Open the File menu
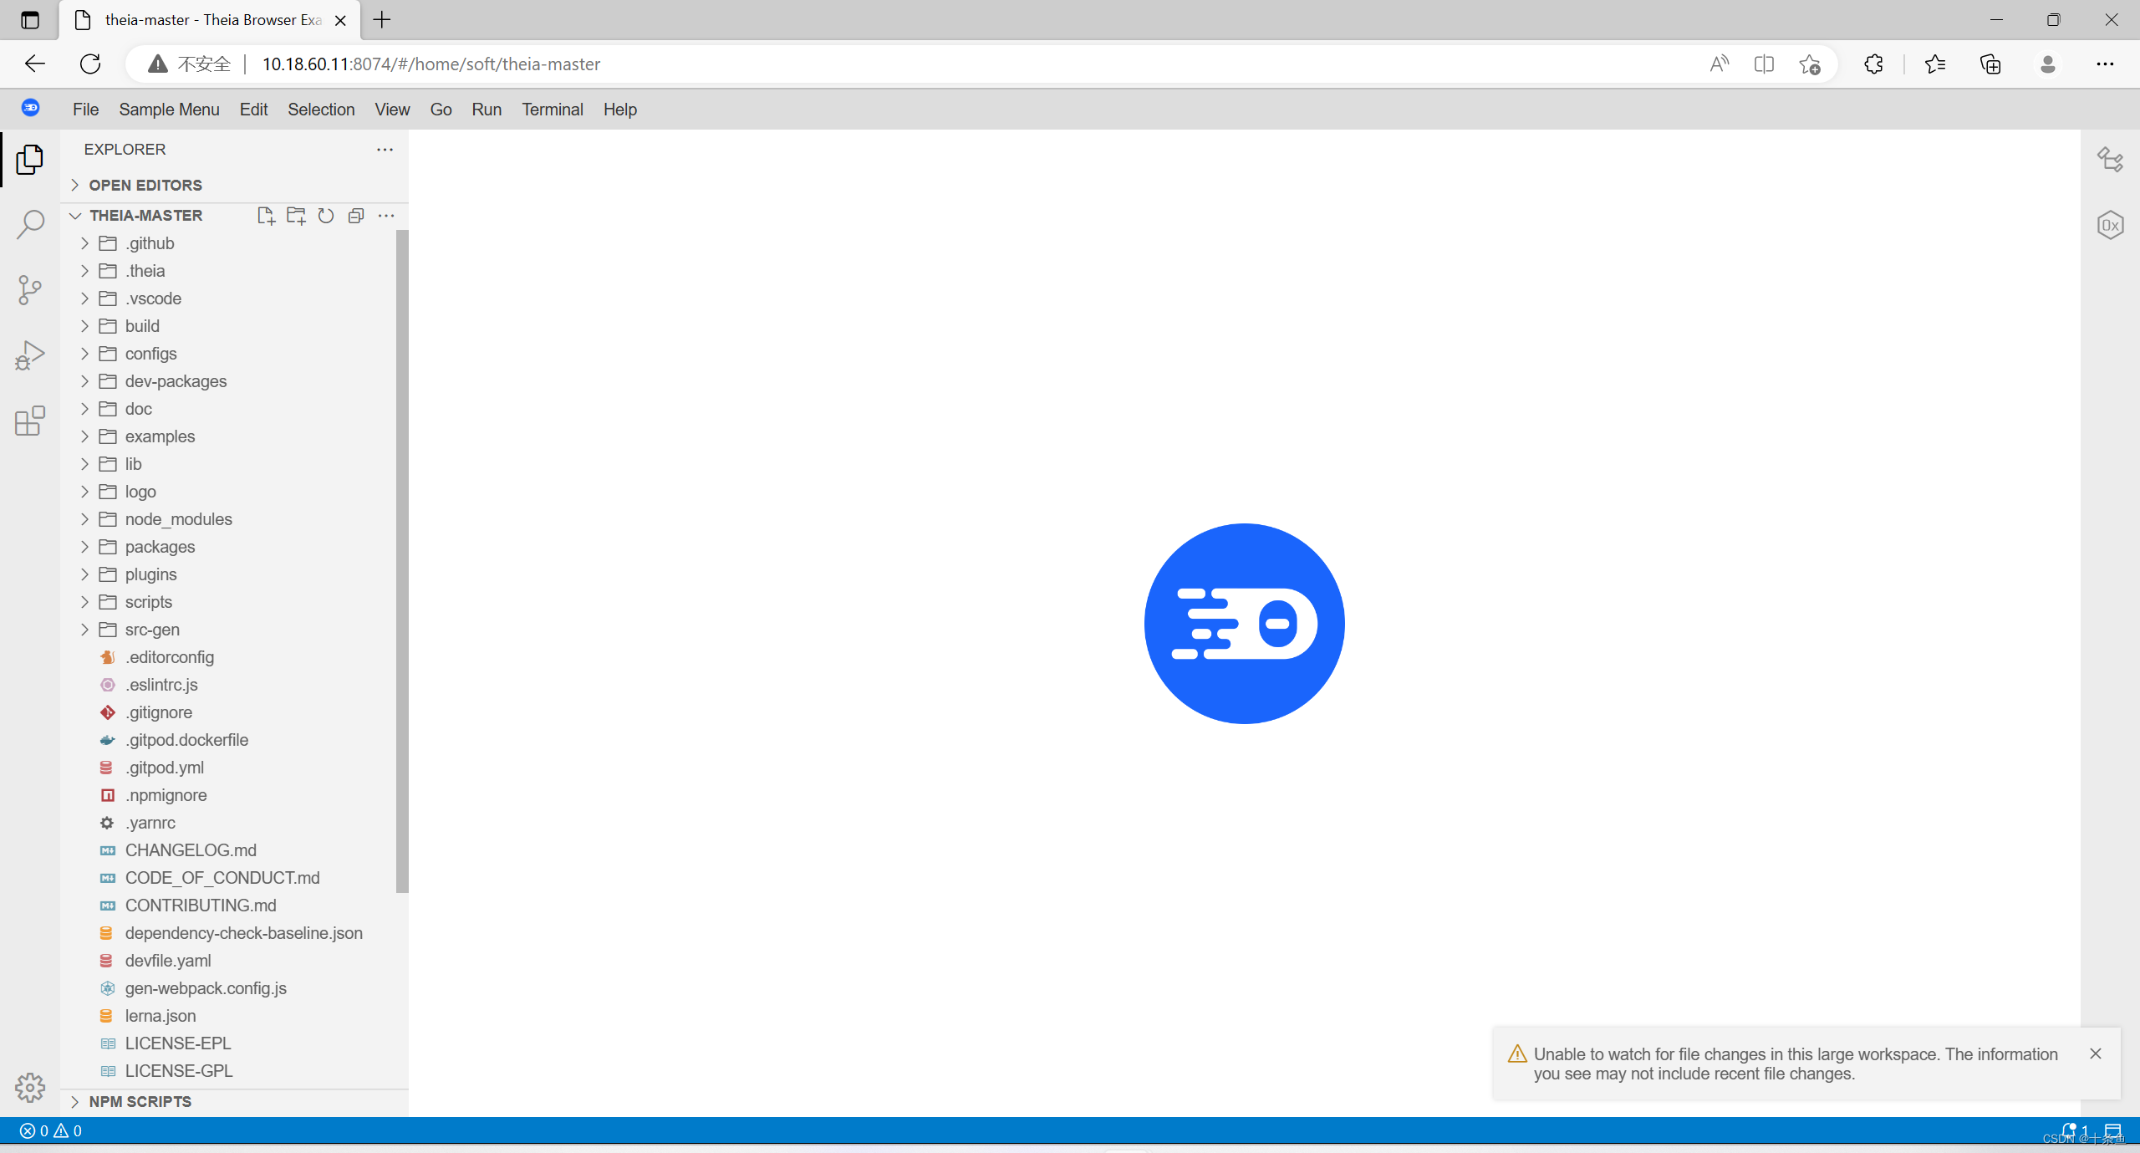Viewport: 2140px width, 1153px height. pos(85,110)
